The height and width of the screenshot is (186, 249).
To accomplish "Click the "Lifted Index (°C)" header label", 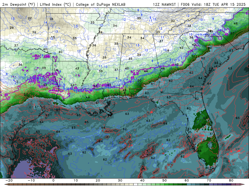I will tap(55, 4).
